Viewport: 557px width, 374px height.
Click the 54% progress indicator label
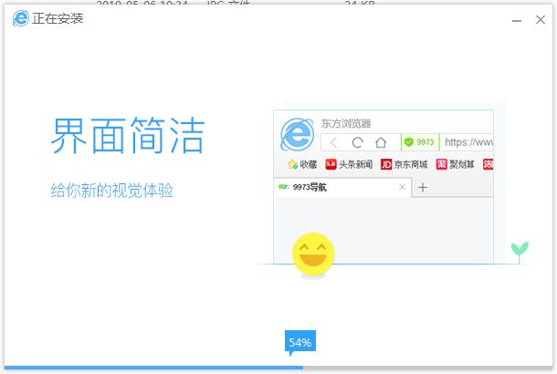(x=300, y=342)
